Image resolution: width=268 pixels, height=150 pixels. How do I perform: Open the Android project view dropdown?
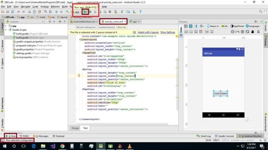pyautogui.click(x=25, y=22)
